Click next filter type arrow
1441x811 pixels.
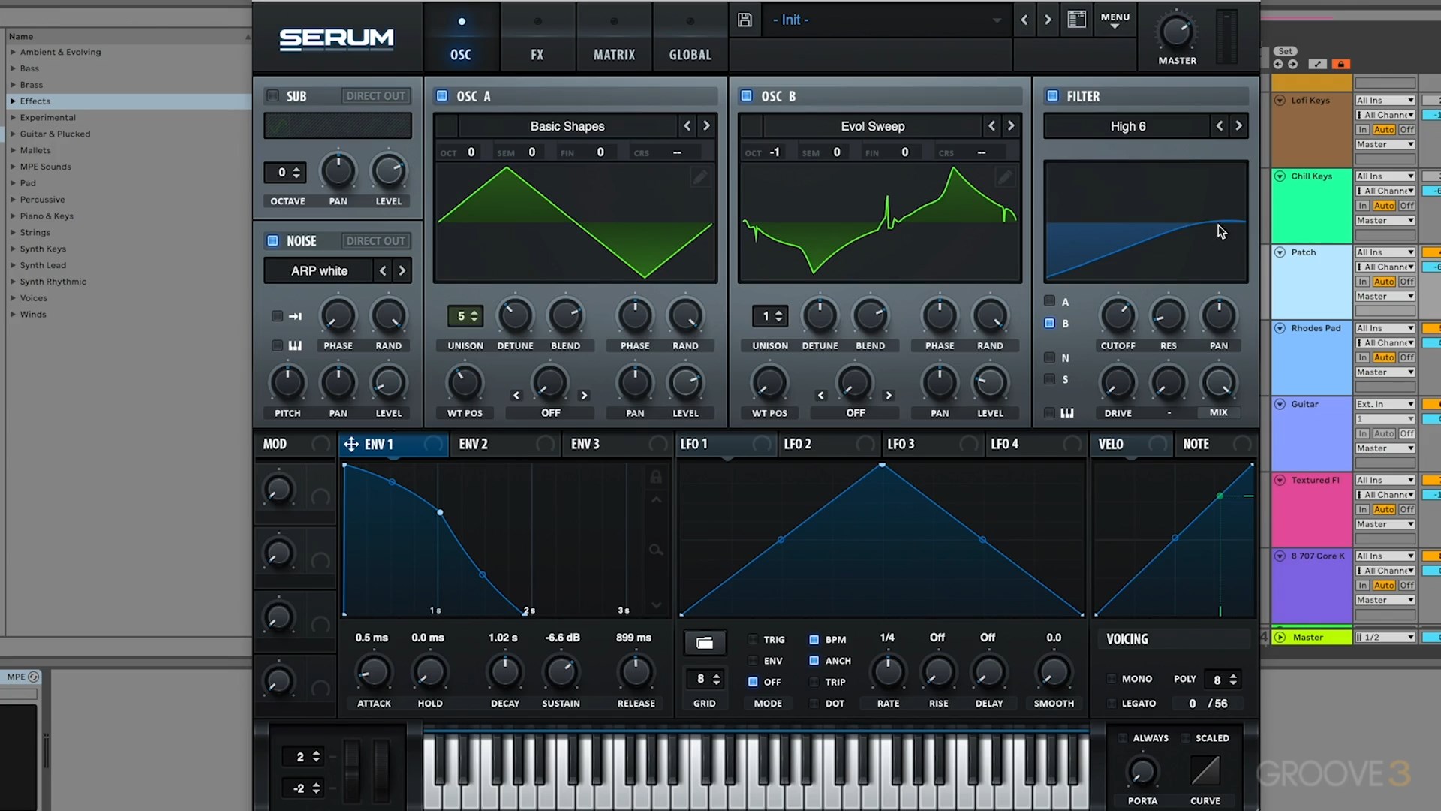tap(1238, 126)
